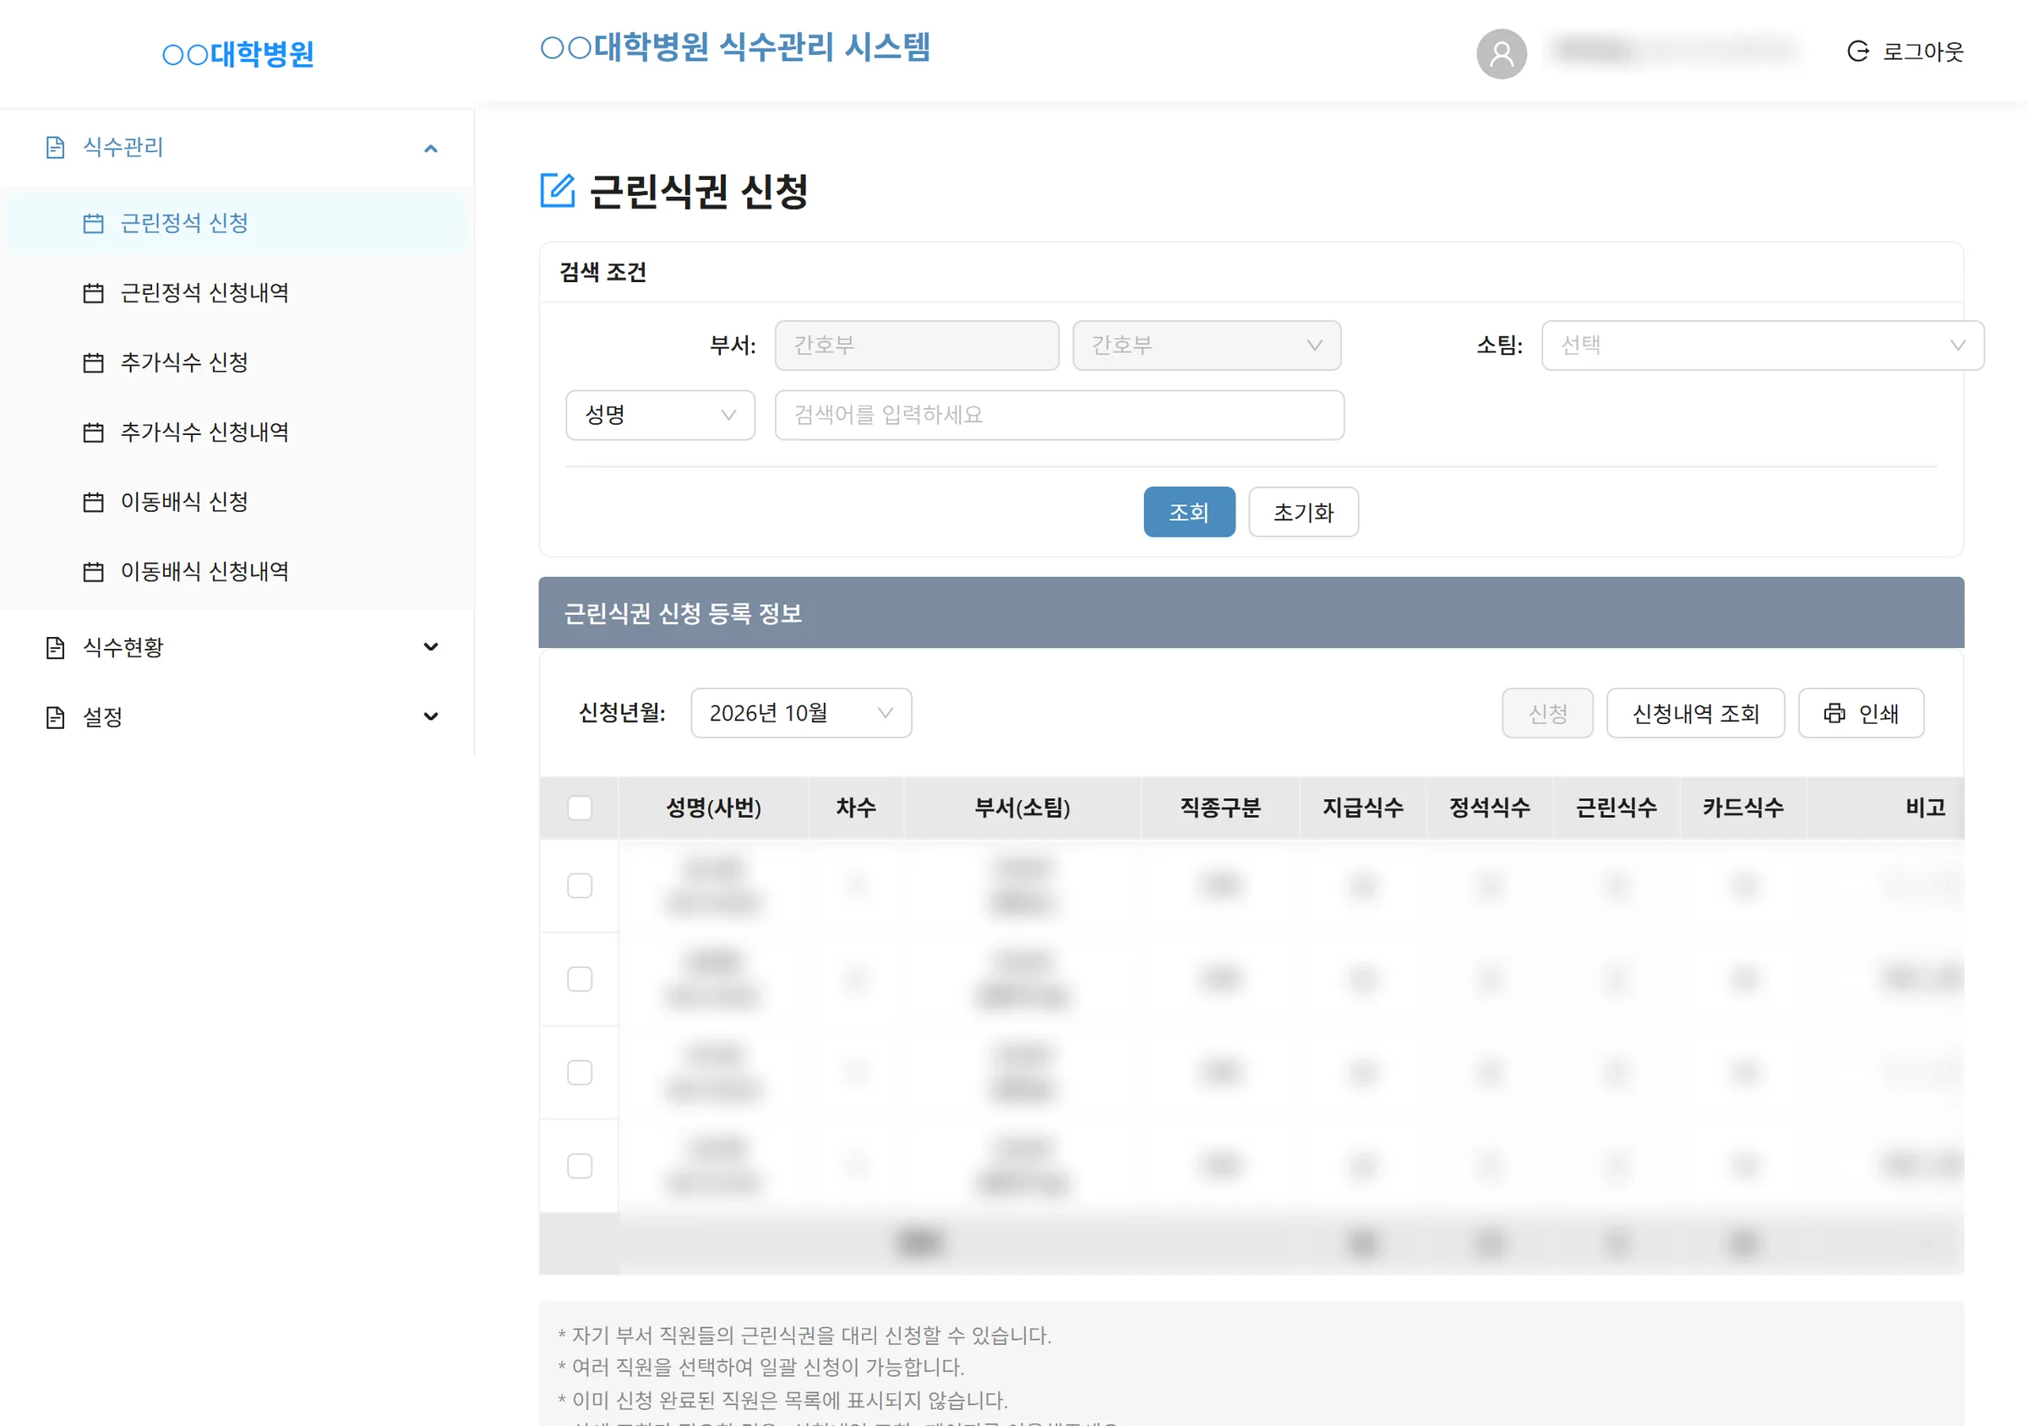Click the 설정 document icon

click(55, 718)
